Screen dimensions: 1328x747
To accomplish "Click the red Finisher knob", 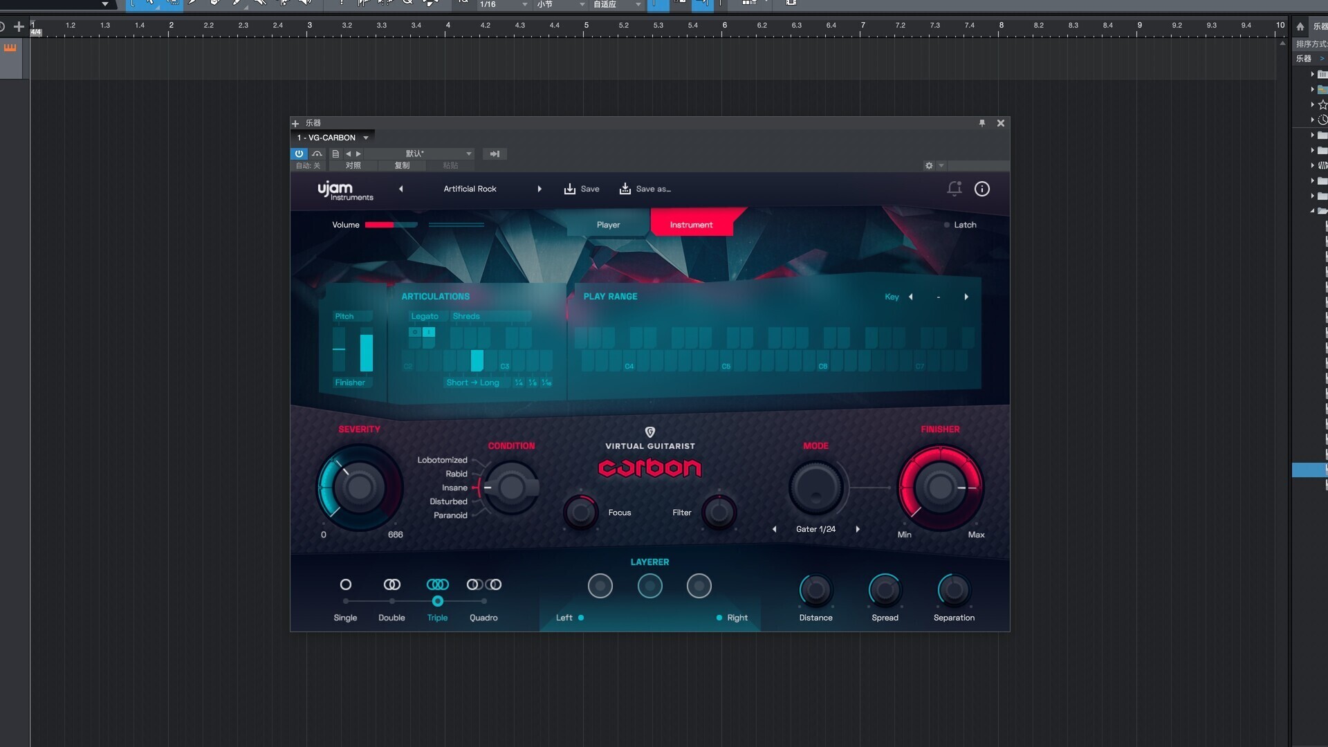I will pos(941,488).
